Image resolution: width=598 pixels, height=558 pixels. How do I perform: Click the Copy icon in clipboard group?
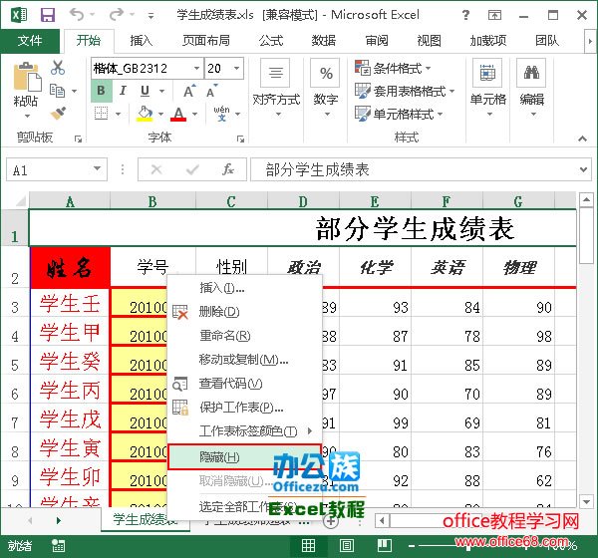[x=58, y=91]
